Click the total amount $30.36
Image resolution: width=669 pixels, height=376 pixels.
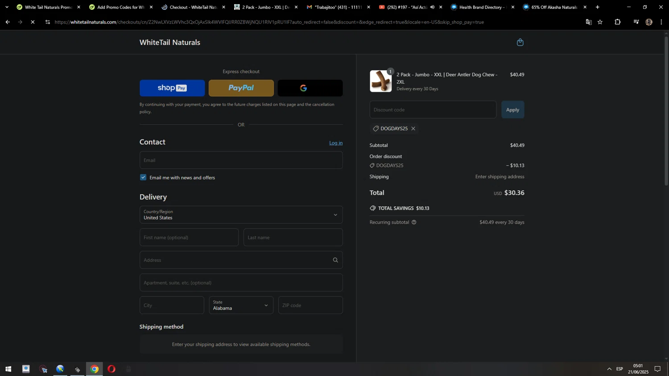[514, 193]
